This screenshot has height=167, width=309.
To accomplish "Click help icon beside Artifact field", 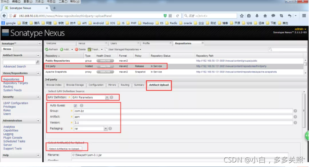I will pyautogui.click(x=295, y=117).
